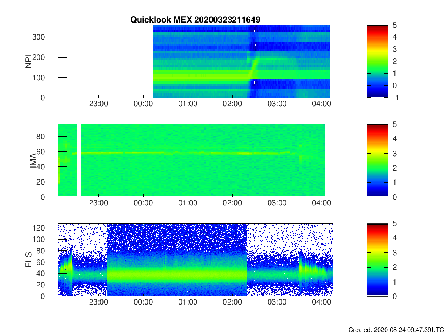The image size is (444, 333).
Task: Click the 03:00 time label under ELS plot
Action: (277, 302)
